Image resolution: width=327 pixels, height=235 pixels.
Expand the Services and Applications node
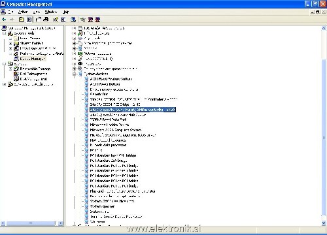pyautogui.click(x=4, y=84)
